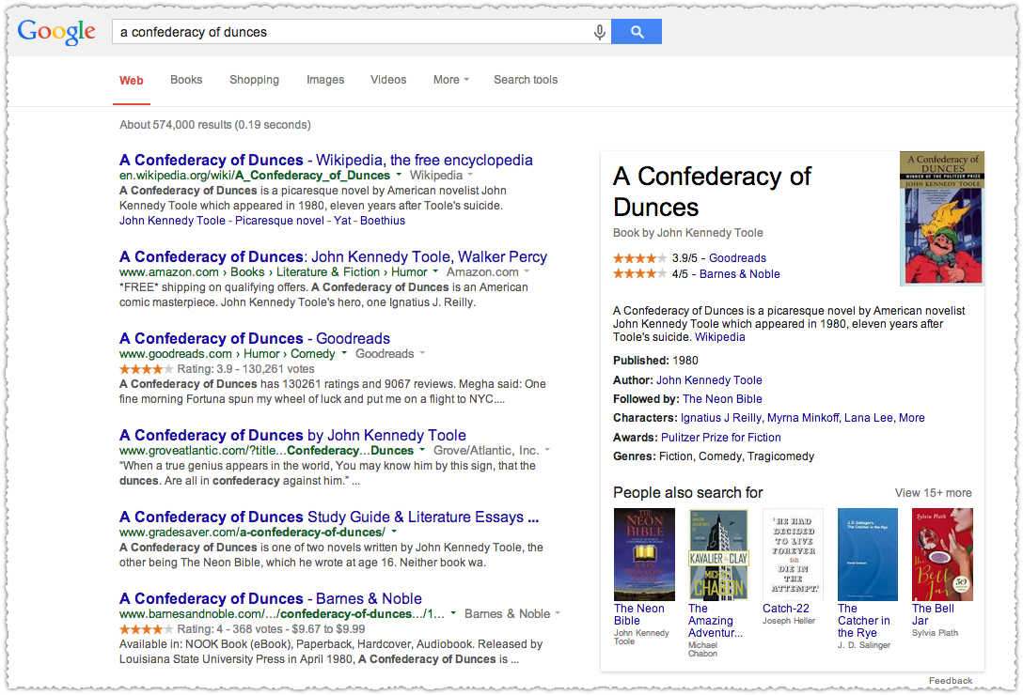Click The Neon Bible cover thumbnail
The height and width of the screenshot is (695, 1023).
click(644, 554)
